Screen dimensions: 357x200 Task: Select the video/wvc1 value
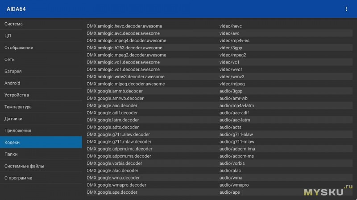[x=231, y=69]
